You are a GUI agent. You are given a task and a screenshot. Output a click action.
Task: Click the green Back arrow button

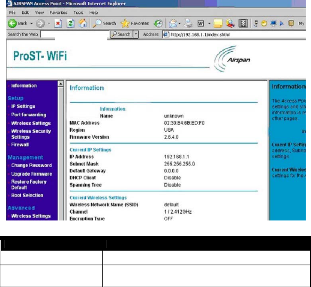12,23
